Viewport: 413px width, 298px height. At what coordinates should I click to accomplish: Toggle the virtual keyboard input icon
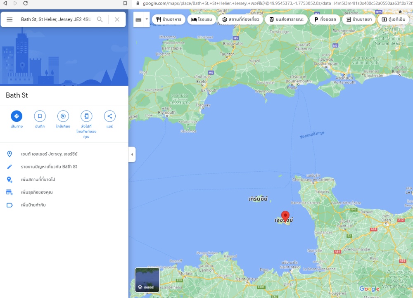[138, 19]
